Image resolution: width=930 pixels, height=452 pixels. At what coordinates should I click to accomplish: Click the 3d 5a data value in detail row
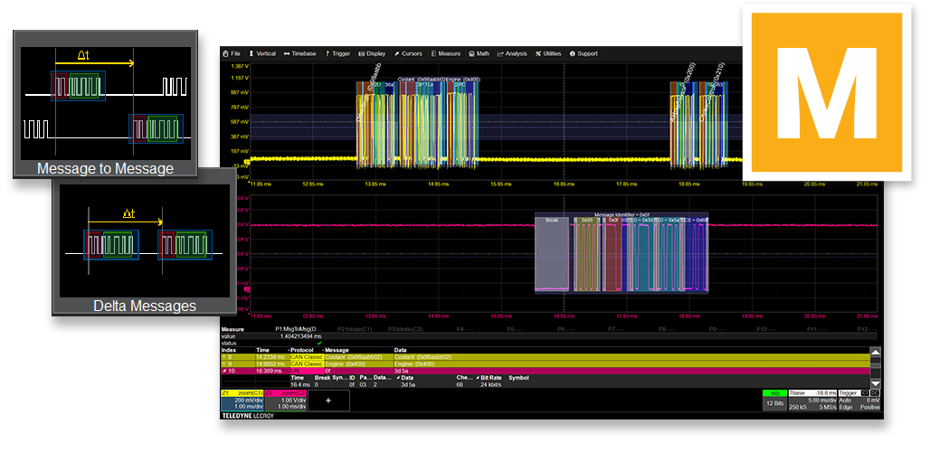(x=407, y=384)
